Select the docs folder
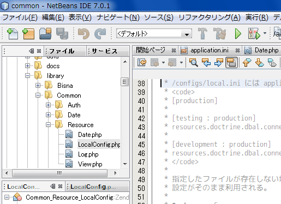This screenshot has height=204, width=281. click(x=53, y=66)
